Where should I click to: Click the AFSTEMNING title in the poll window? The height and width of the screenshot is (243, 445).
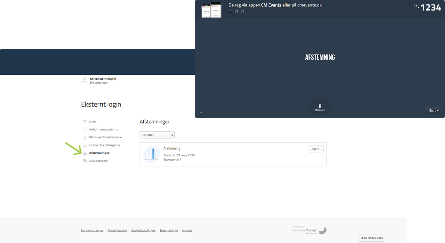click(x=320, y=57)
